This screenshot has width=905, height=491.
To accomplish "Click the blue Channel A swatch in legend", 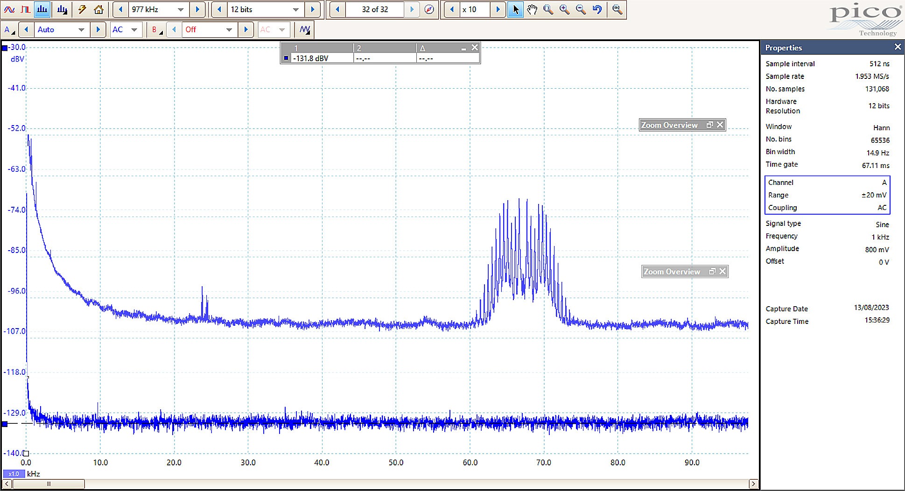I will click(x=286, y=58).
